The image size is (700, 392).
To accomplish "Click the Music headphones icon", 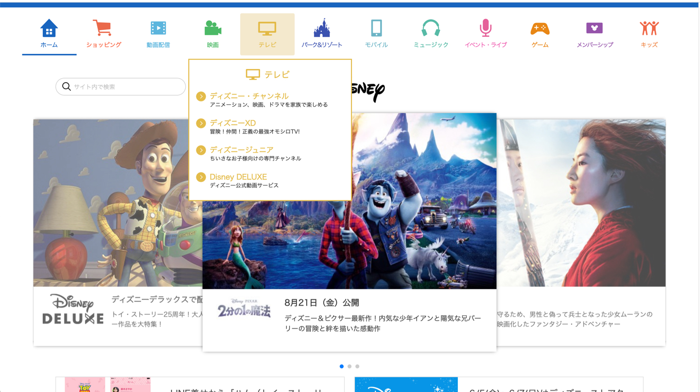I will 431,29.
